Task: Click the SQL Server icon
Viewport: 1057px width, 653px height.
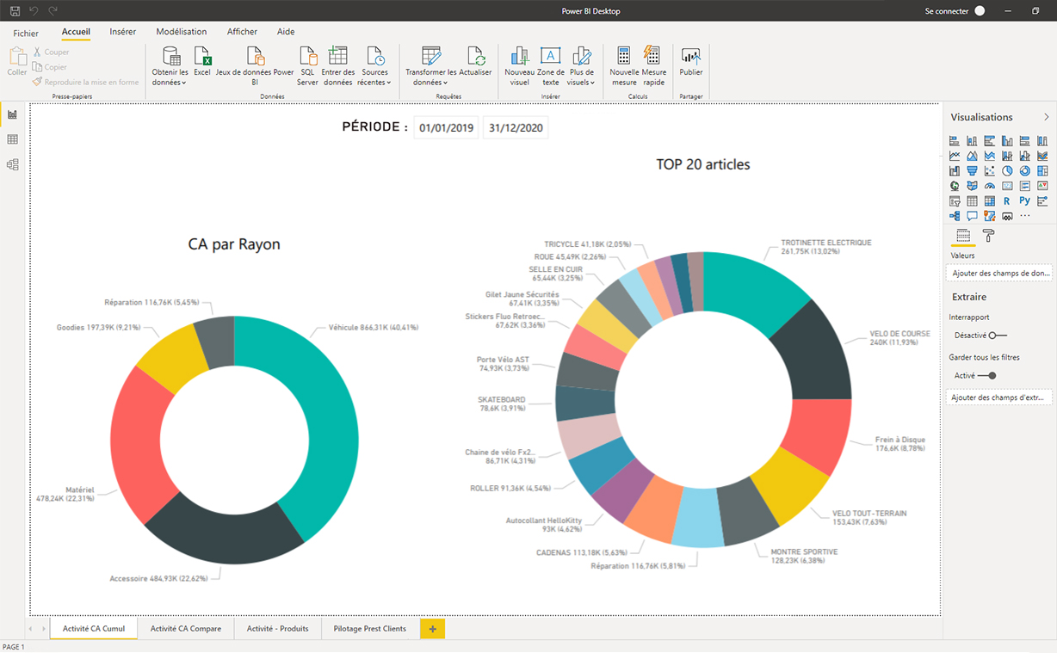Action: point(307,58)
